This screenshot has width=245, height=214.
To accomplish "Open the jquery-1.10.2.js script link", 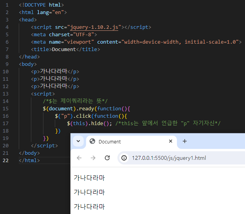I will pyautogui.click(x=94, y=27).
